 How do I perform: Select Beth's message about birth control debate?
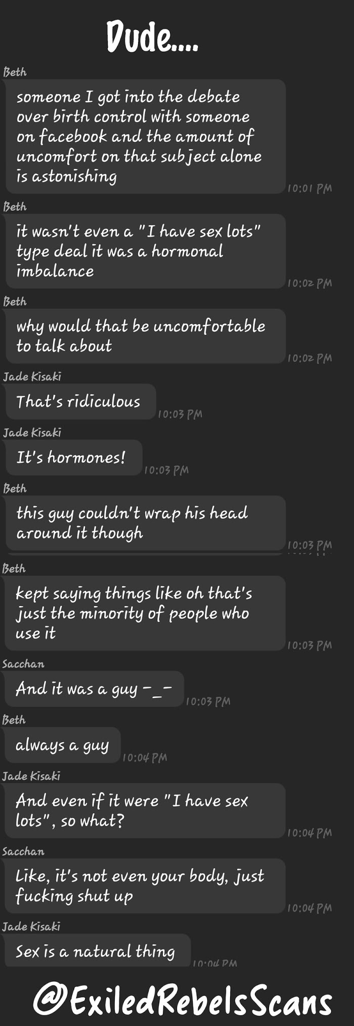[x=145, y=136]
